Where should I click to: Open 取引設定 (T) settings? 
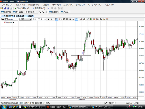(x=39, y=8)
